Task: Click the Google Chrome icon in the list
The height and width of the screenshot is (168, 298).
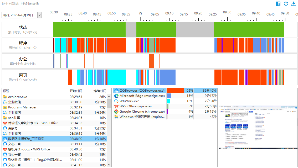Action: pos(116,112)
